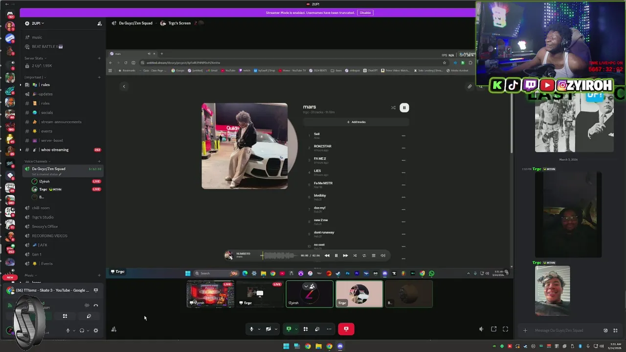Mute microphone in the user panel

pyautogui.click(x=68, y=330)
